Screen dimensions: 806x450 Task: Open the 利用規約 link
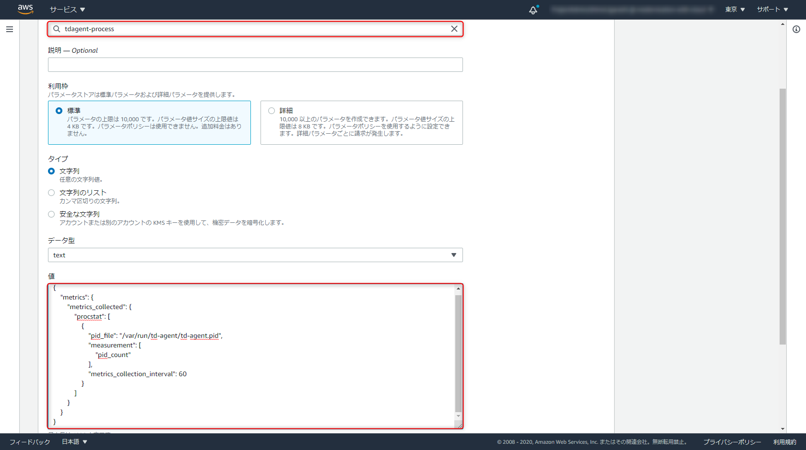click(x=785, y=442)
